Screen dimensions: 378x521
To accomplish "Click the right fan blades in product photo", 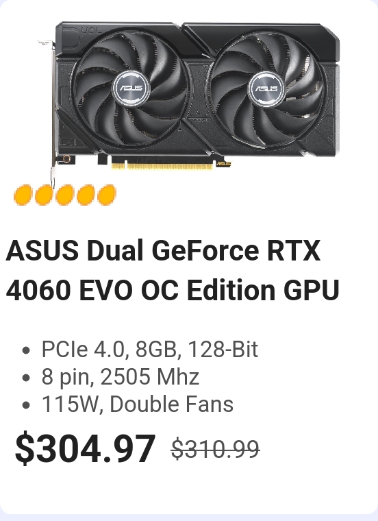I will pyautogui.click(x=267, y=88).
